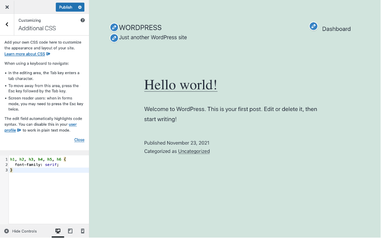Viewport: 381px width, 238px height.
Task: Close the Customizer with the X icon
Action: tap(7, 7)
